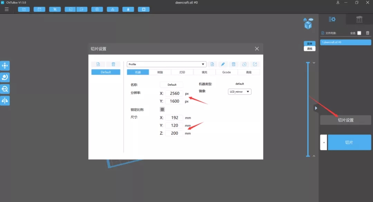Image resolution: width=373 pixels, height=202 pixels.
Task: Expand options arrow left of 切片 button
Action: click(x=324, y=142)
